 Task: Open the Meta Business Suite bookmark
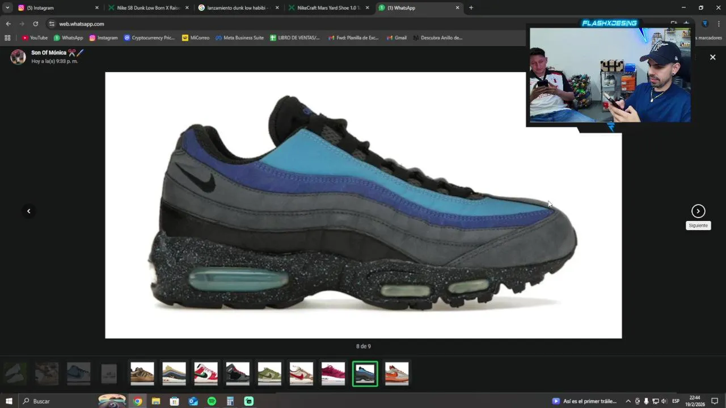(239, 38)
